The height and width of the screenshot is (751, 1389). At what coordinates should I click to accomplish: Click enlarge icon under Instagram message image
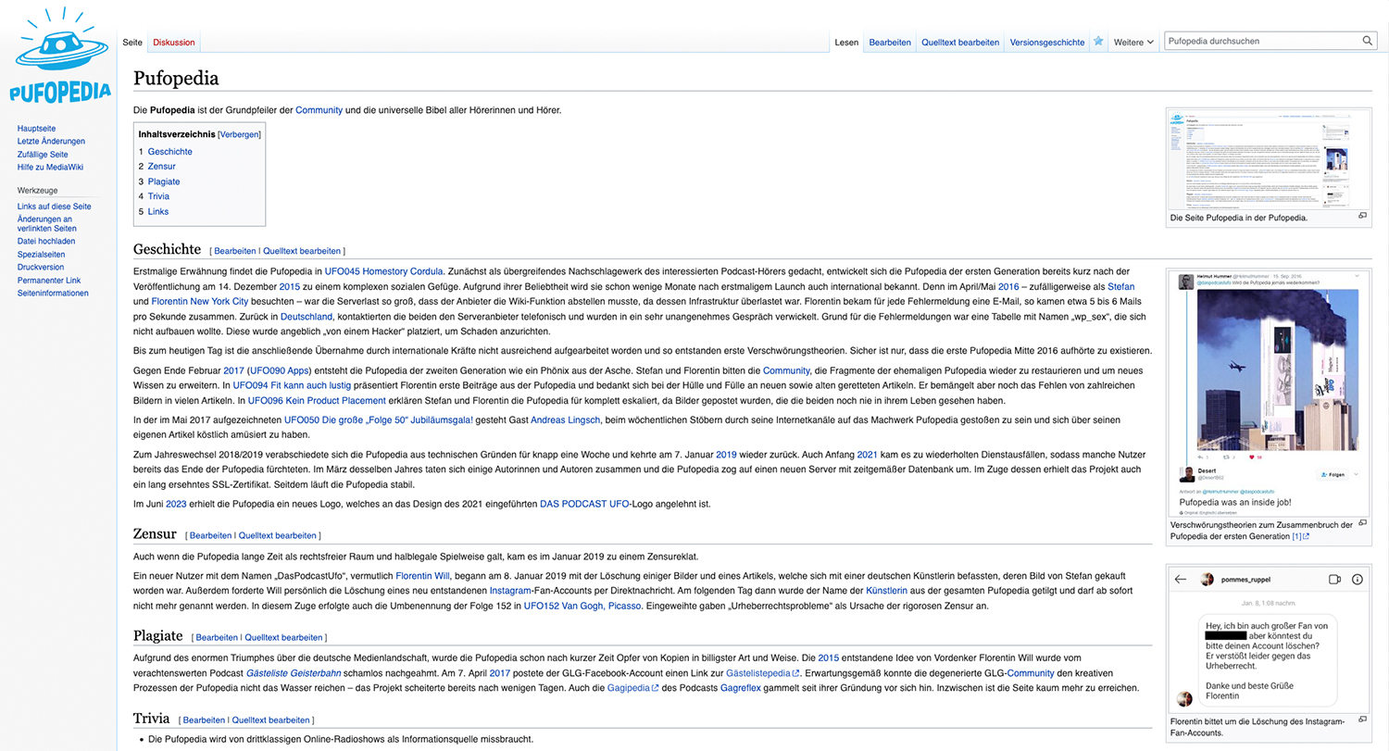point(1362,720)
